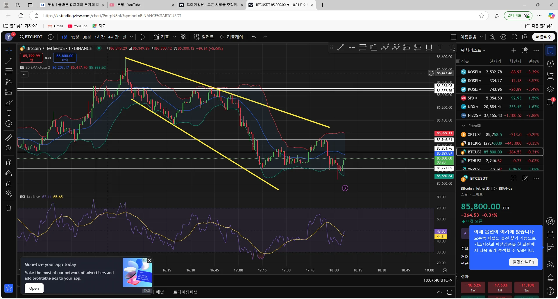Open the help center question icon
The image size is (558, 299).
coord(550,291)
